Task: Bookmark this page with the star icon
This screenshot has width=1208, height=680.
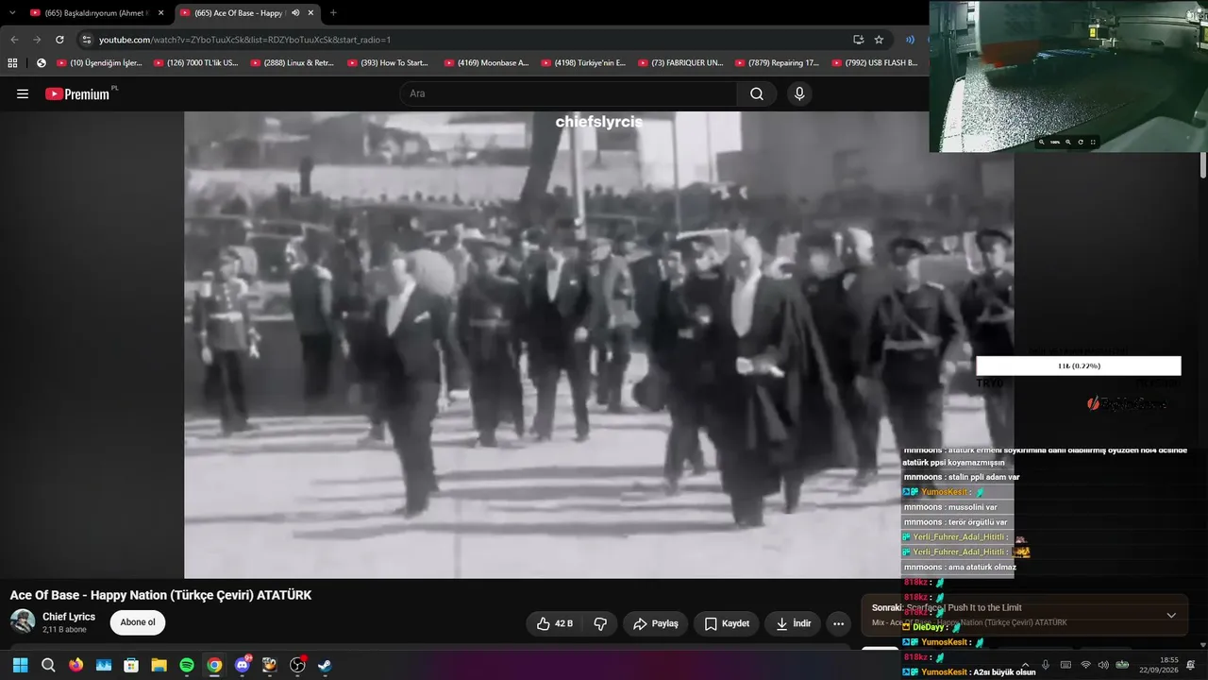Action: click(x=879, y=40)
